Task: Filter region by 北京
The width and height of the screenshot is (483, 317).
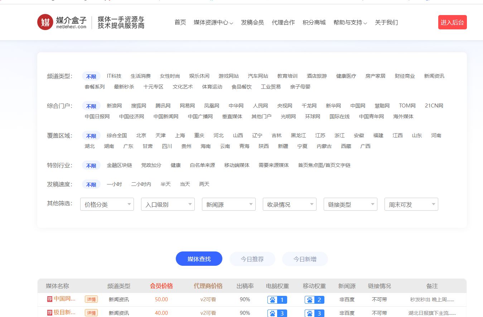Action: [x=141, y=135]
